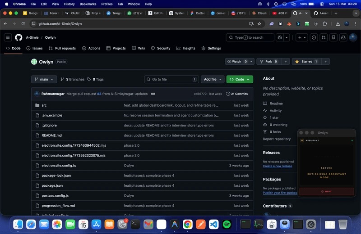Open the 21 Commits history link
This screenshot has width=361, height=234.
click(x=237, y=94)
